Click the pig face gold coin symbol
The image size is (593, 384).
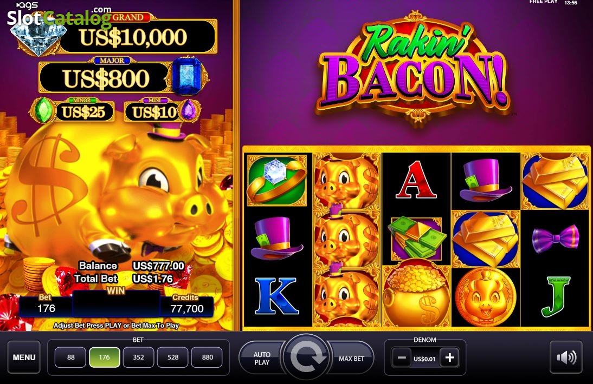tap(486, 297)
